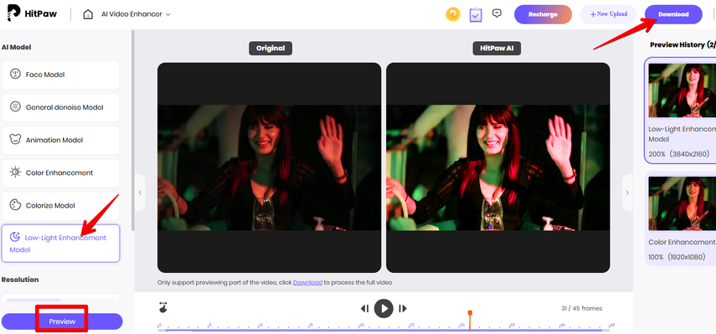Click the HitPaw AI enhanced video preview

click(x=498, y=167)
